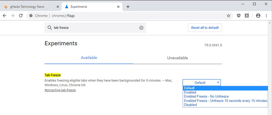Bookmark this page with the star icon
The height and width of the screenshot is (115, 272).
[x=228, y=16]
